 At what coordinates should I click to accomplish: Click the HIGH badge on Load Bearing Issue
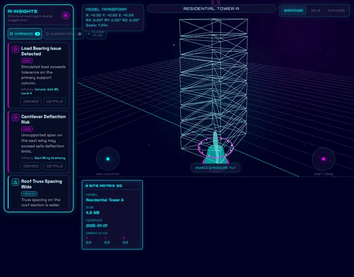click(x=27, y=61)
